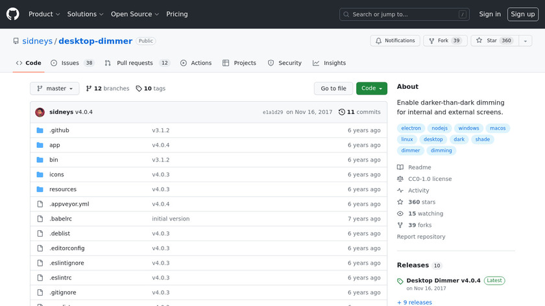Switch to the Issues tab
The width and height of the screenshot is (545, 306).
coord(73,63)
